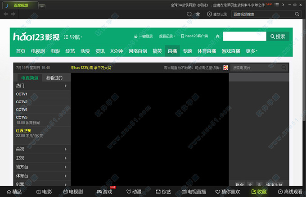Viewport: 306px width, 197px height.
Task: Click 来hao123彩票 拿千万大奖 link
Action: [x=91, y=68]
